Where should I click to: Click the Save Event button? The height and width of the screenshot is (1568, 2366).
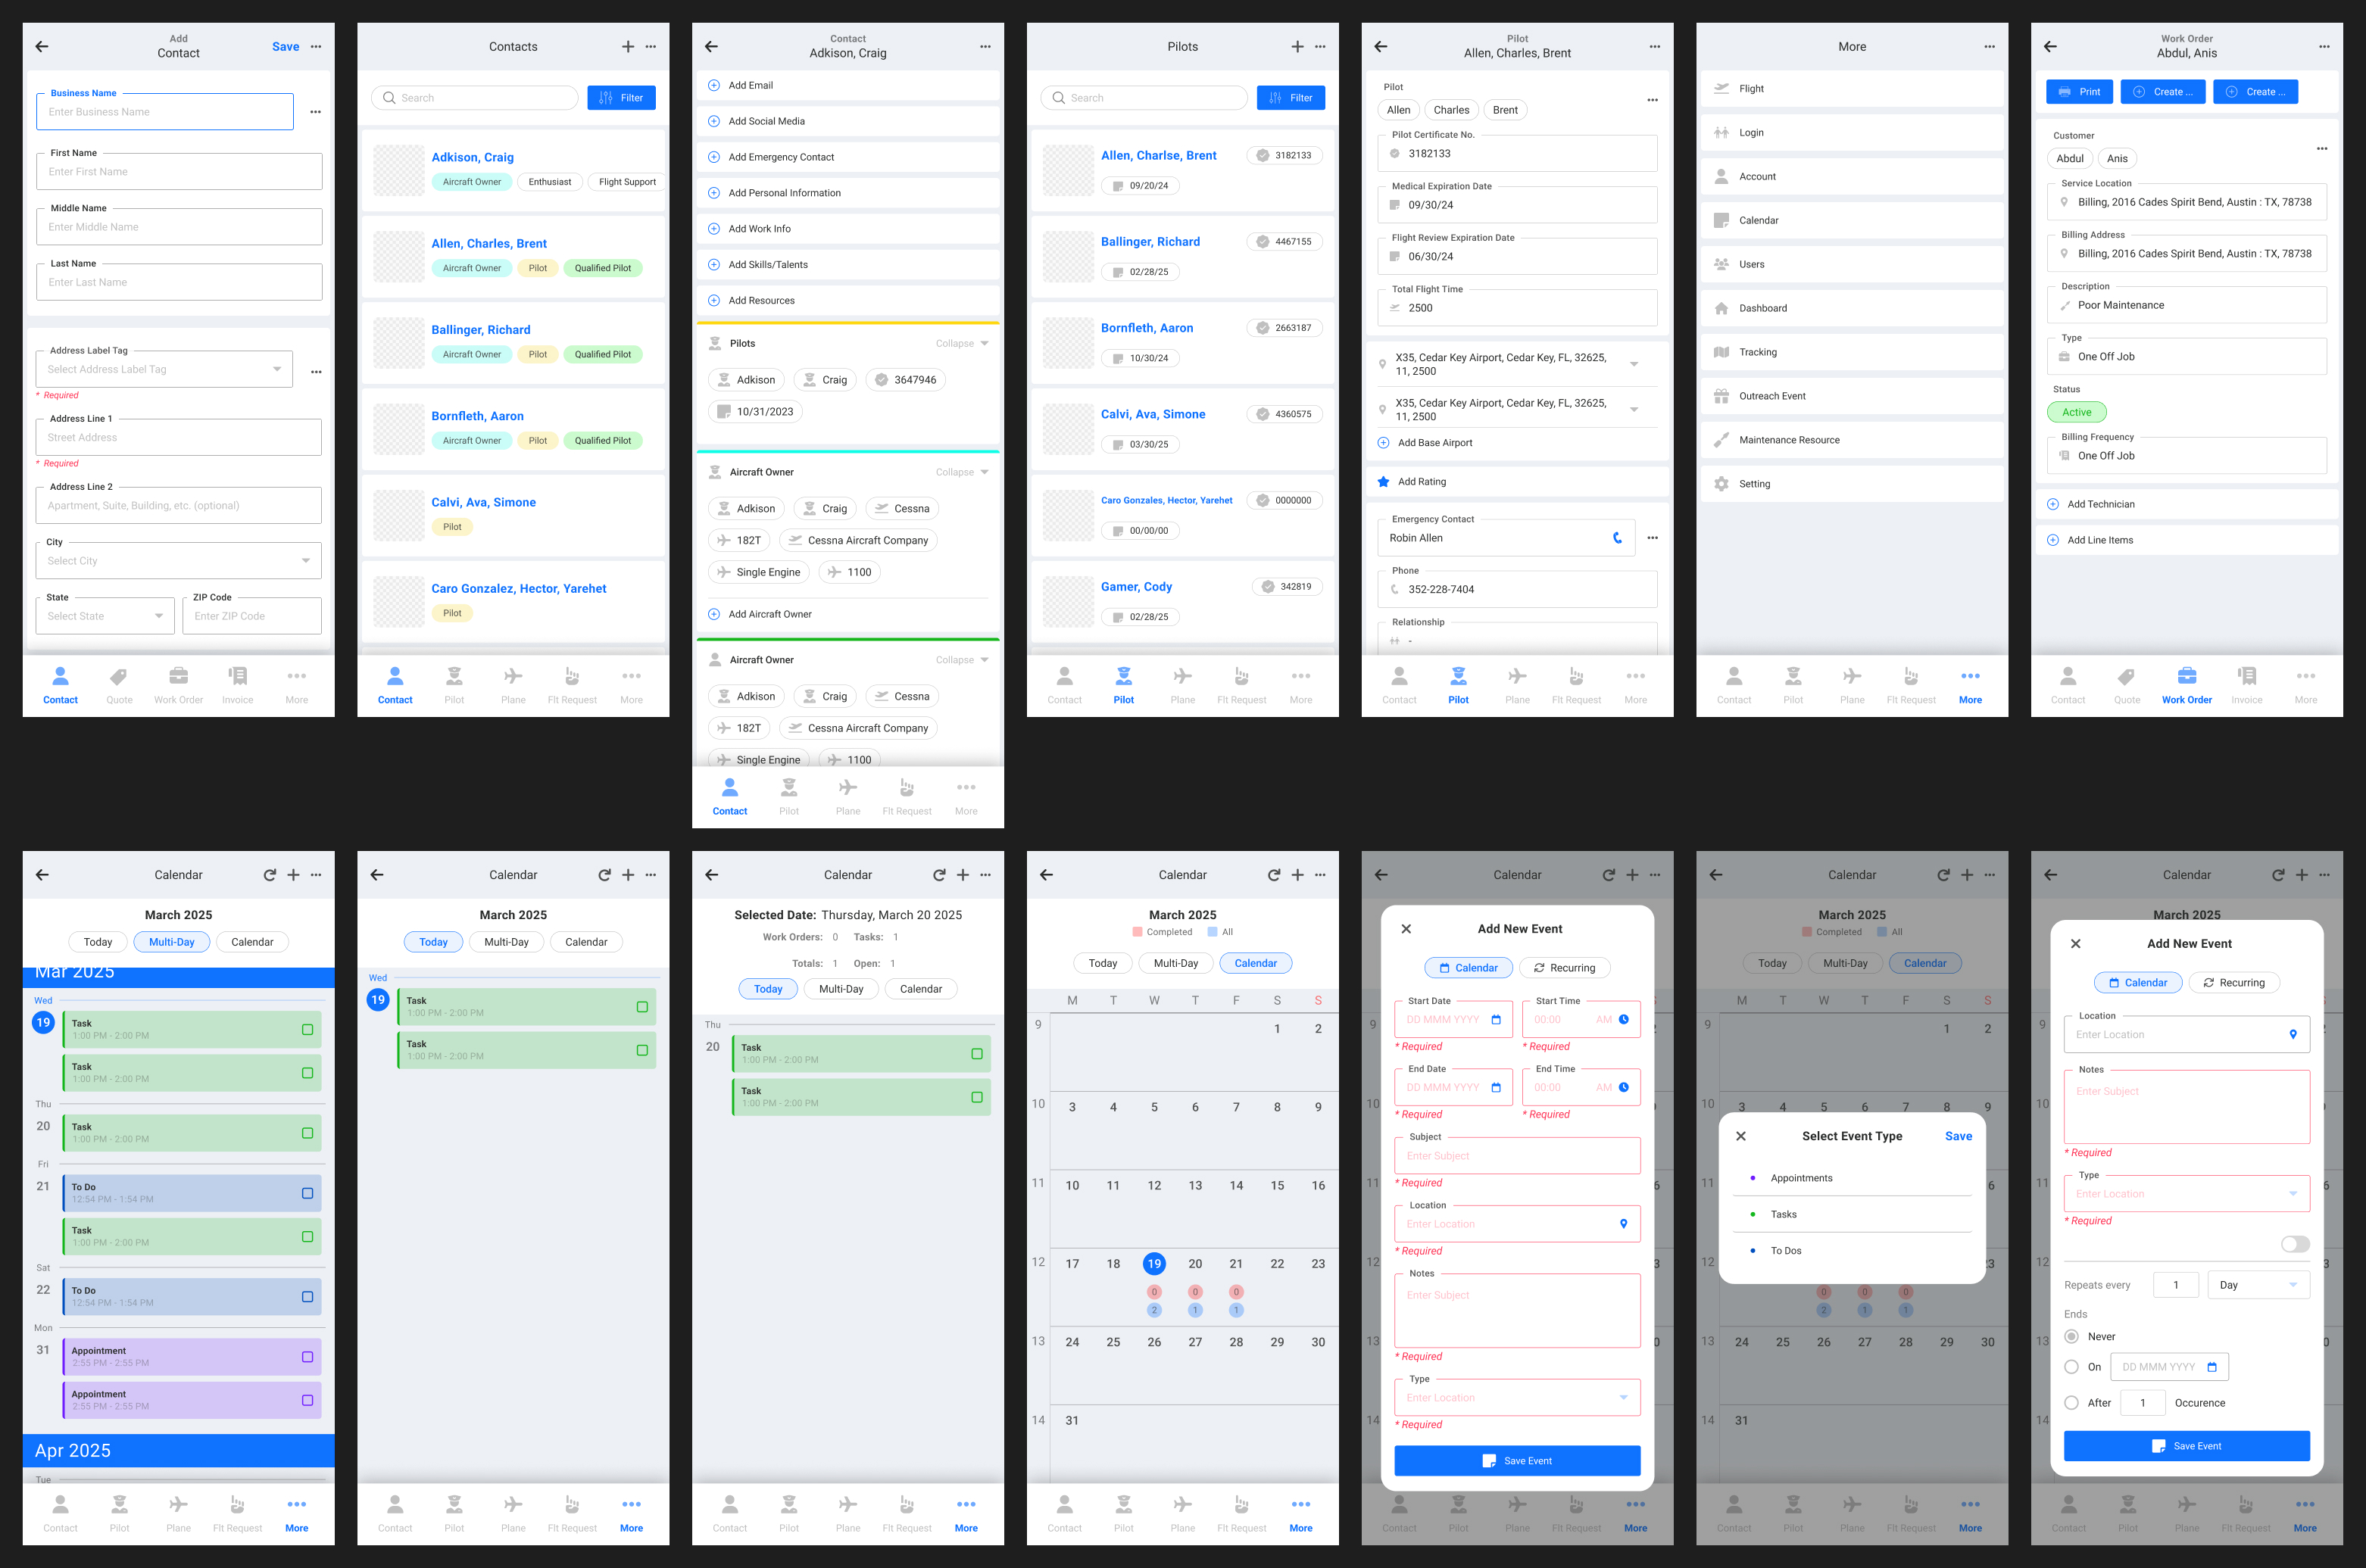tap(1517, 1461)
